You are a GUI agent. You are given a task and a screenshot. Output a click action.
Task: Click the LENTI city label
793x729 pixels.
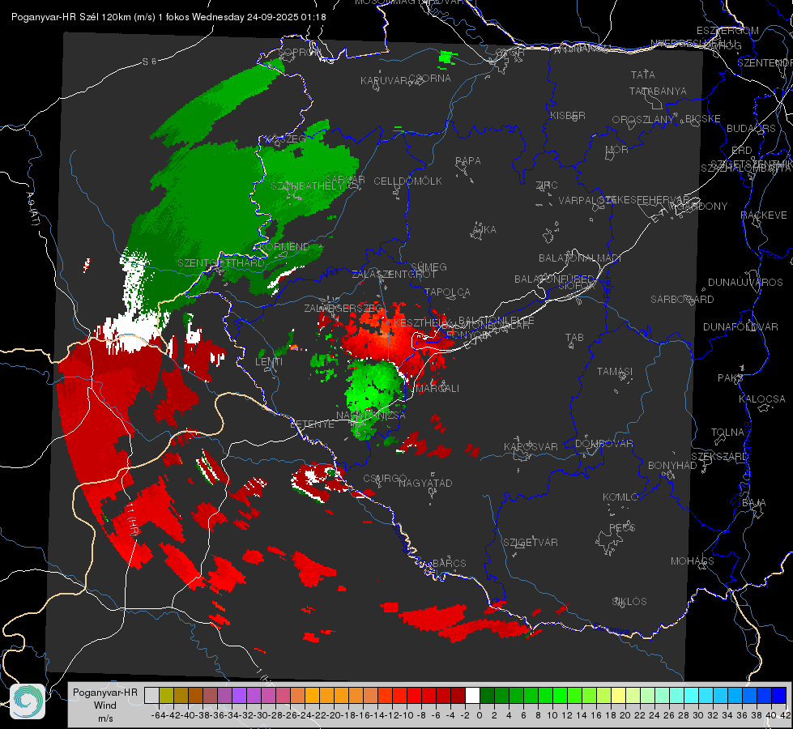click(x=269, y=362)
